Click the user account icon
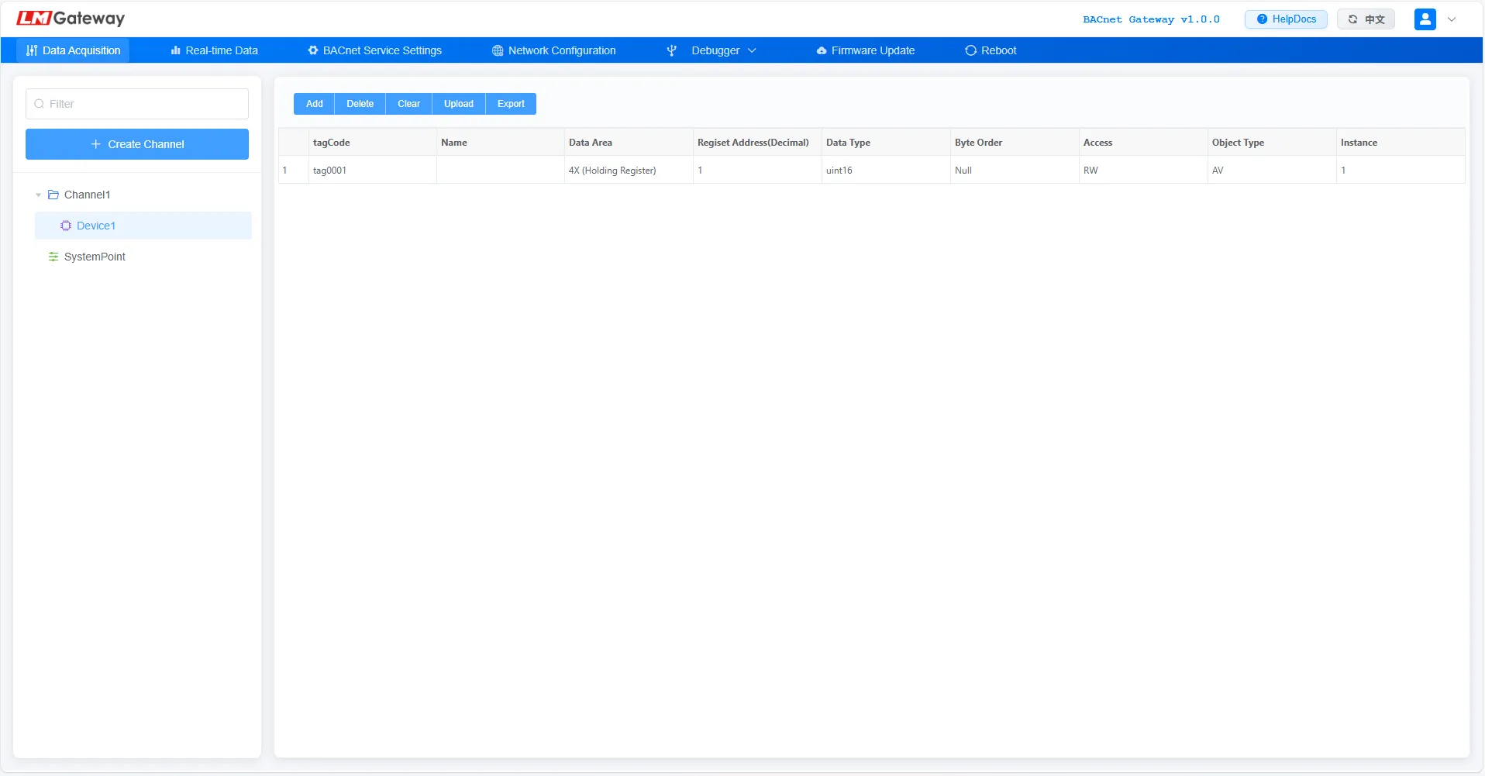 coord(1425,19)
